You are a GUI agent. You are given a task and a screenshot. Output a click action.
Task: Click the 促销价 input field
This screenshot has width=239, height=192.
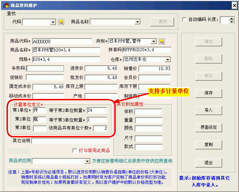[x=45, y=78]
